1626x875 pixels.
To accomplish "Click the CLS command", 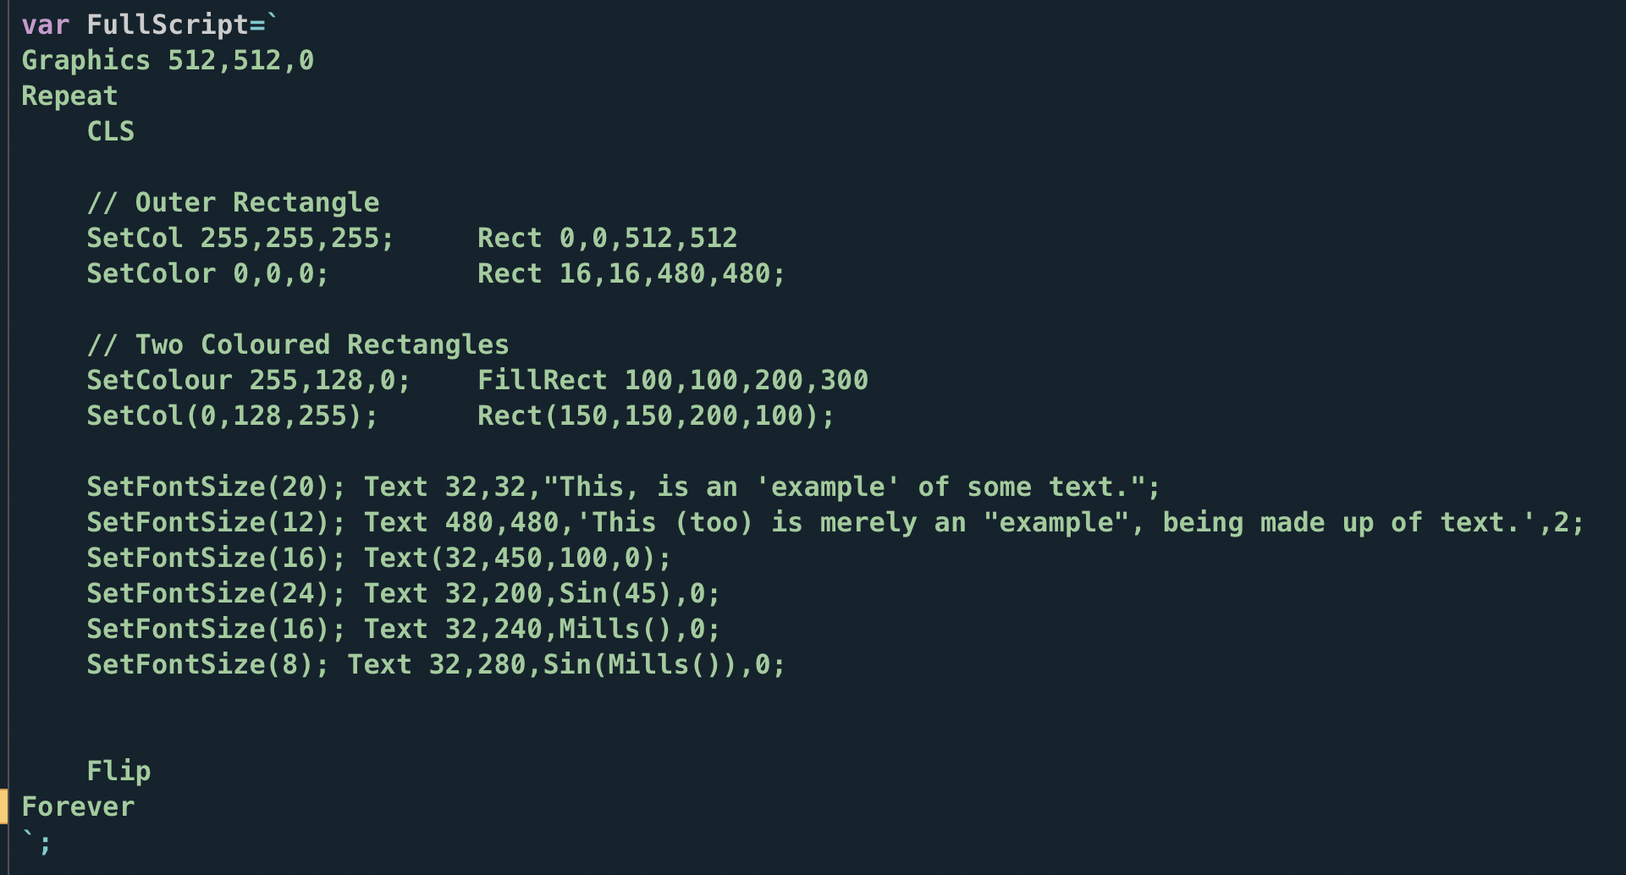I will click(x=111, y=131).
